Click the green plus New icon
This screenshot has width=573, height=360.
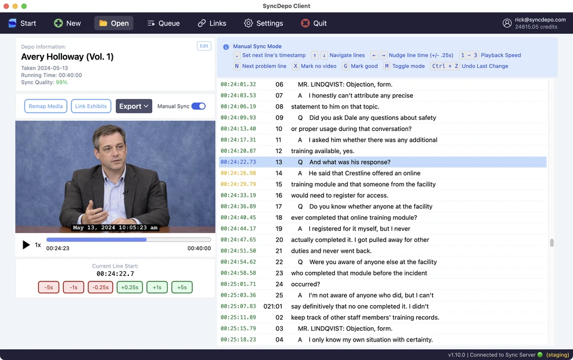(58, 23)
